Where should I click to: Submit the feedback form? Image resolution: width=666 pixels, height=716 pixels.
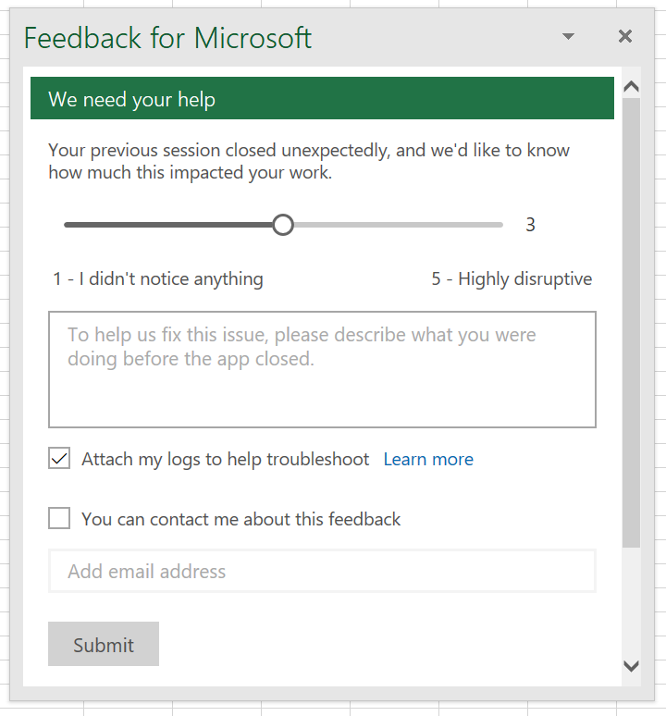pos(104,644)
